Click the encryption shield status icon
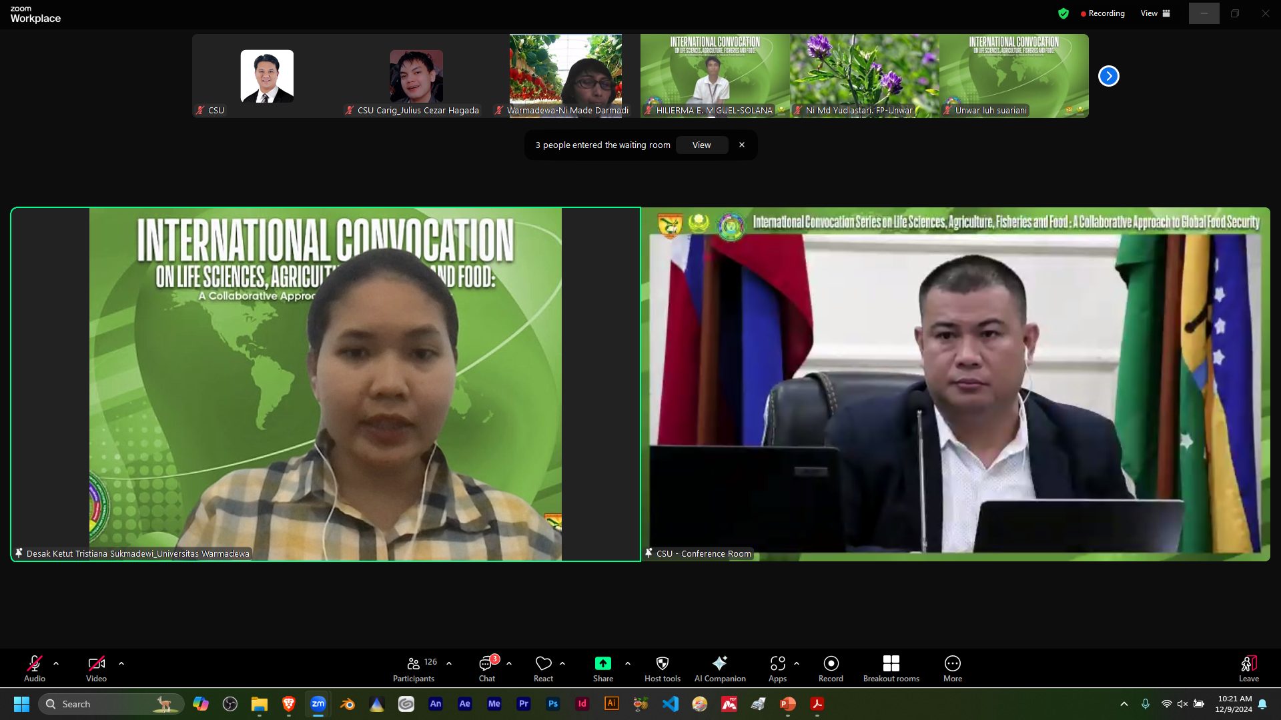The height and width of the screenshot is (720, 1281). (1063, 13)
